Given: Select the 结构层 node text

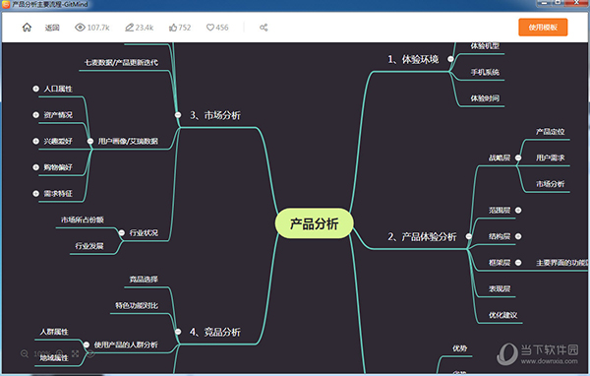Looking at the screenshot, I should (x=500, y=236).
